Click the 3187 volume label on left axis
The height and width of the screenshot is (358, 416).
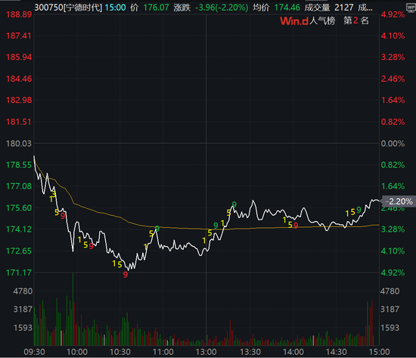(x=23, y=310)
